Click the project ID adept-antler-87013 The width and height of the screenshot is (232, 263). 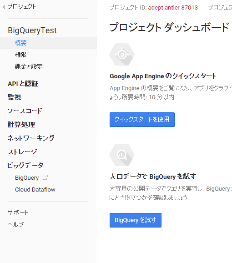coord(173,8)
